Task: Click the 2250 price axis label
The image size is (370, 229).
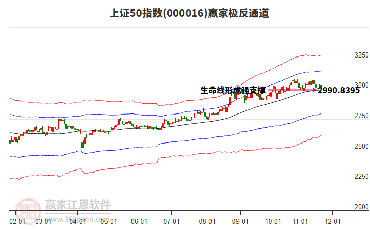Action: [x=361, y=177]
